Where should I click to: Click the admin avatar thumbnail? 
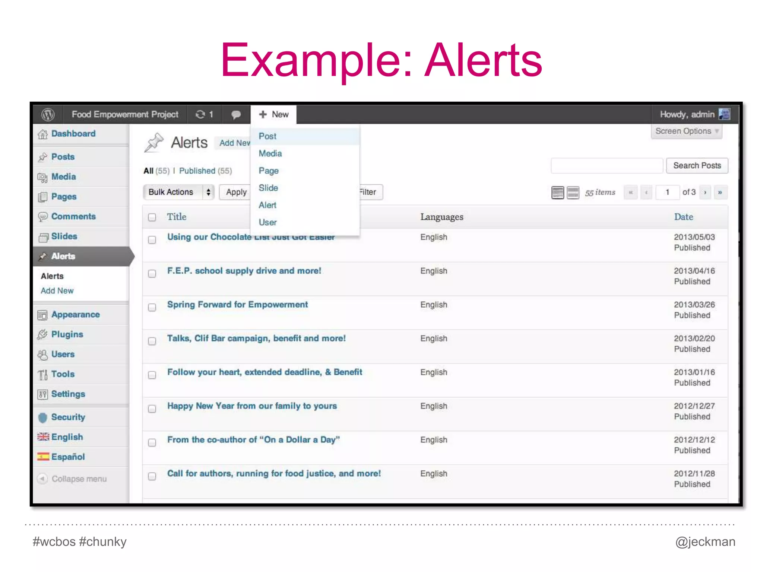pyautogui.click(x=724, y=114)
